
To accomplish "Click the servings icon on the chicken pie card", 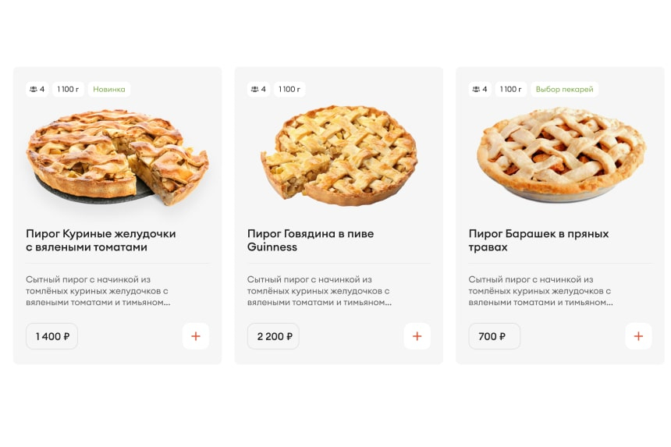I will point(34,89).
